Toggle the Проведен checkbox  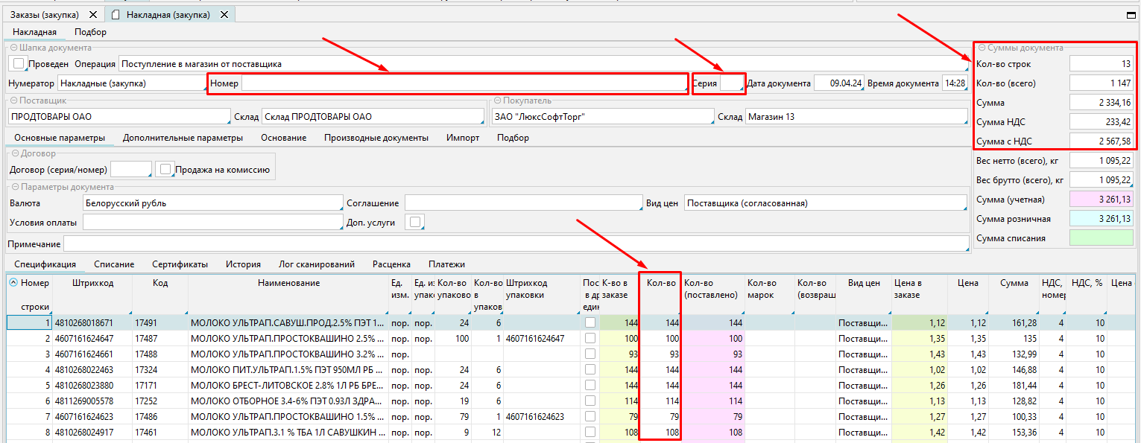pyautogui.click(x=20, y=64)
